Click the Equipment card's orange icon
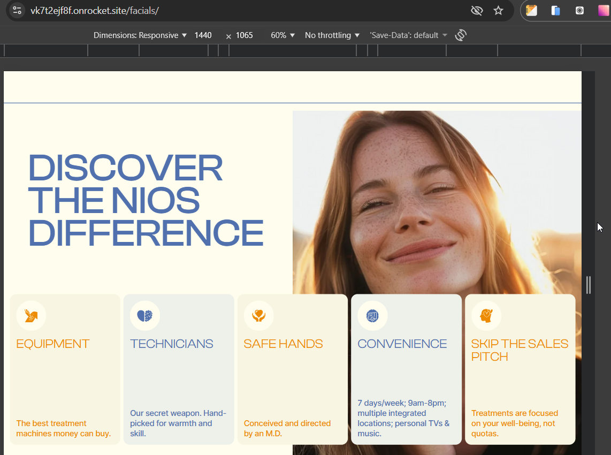 [x=31, y=316]
